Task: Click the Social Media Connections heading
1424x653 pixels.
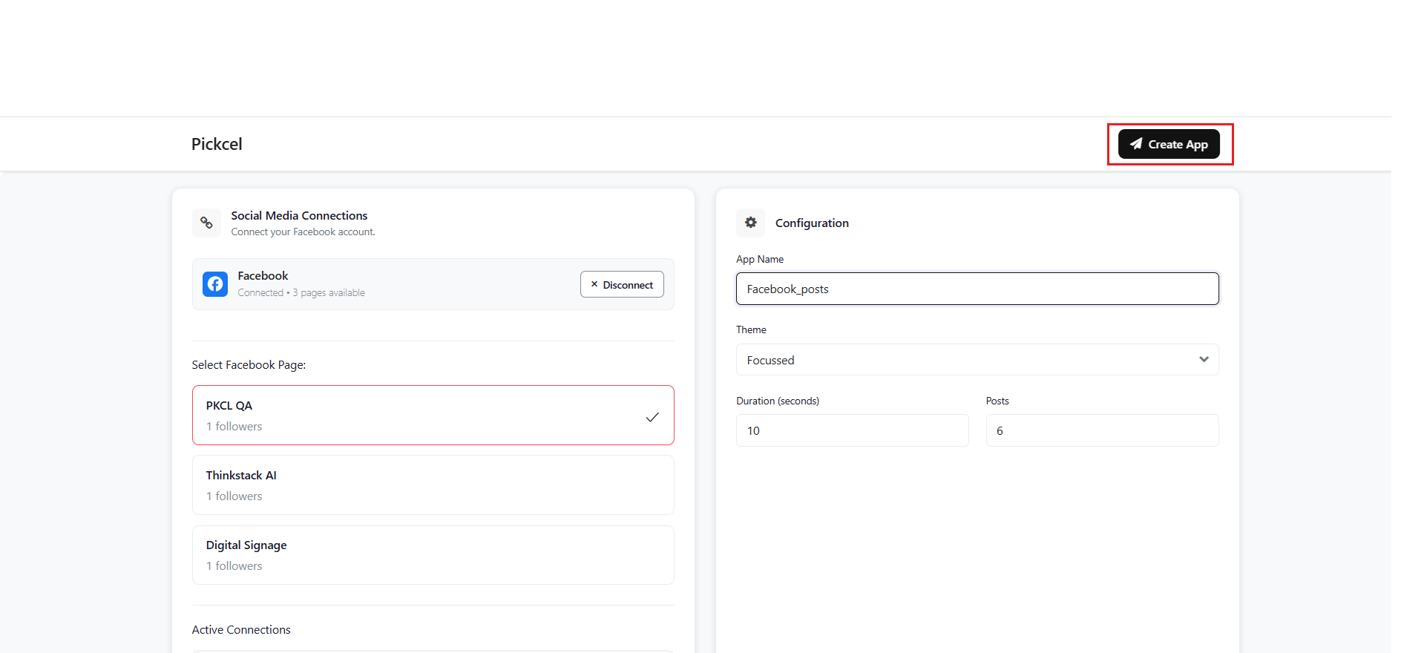Action: tap(299, 216)
